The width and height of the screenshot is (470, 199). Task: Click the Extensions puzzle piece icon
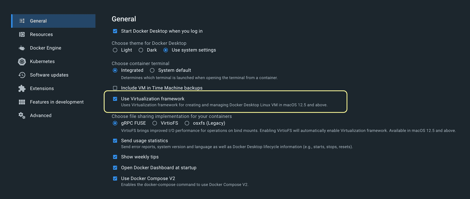pos(22,88)
